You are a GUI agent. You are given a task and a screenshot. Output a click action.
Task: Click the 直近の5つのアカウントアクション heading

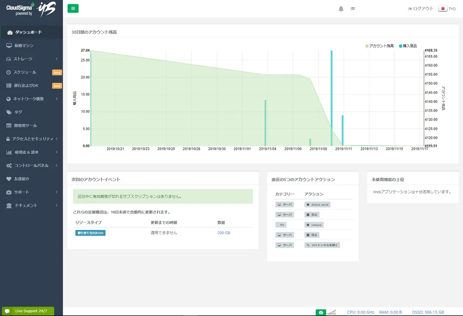(303, 180)
